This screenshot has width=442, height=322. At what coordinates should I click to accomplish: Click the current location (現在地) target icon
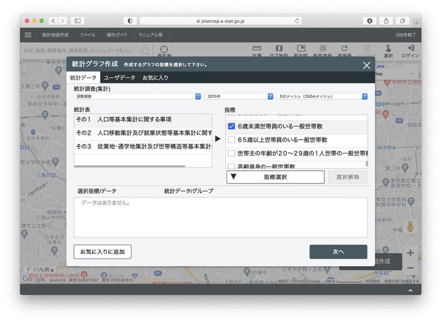click(164, 50)
